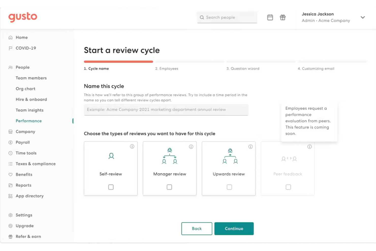Screen dimensions: 376x251
Task: Open the Home page via sidebar icon
Action: (x=10, y=37)
